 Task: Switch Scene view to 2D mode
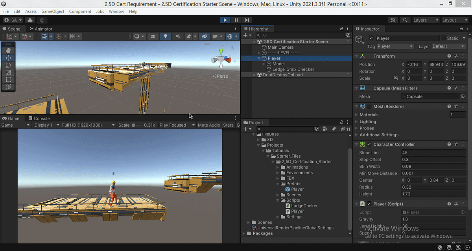(153, 36)
